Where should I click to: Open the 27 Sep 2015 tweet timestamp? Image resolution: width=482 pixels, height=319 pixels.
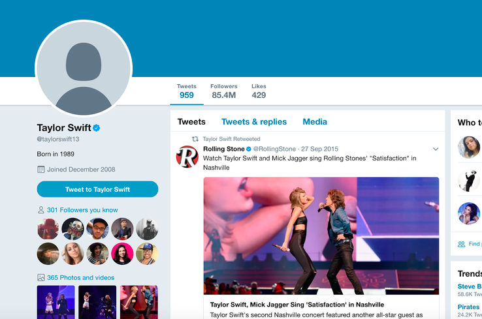[319, 149]
